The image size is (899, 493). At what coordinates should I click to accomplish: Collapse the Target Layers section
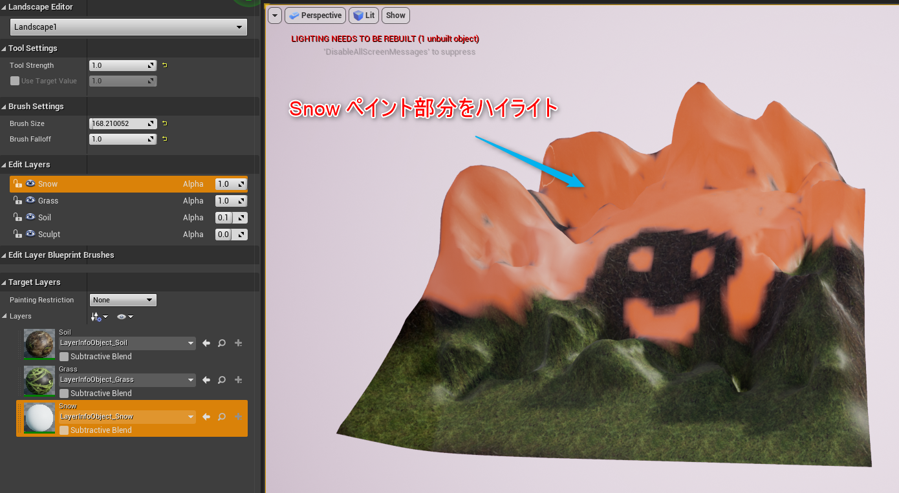click(x=4, y=282)
